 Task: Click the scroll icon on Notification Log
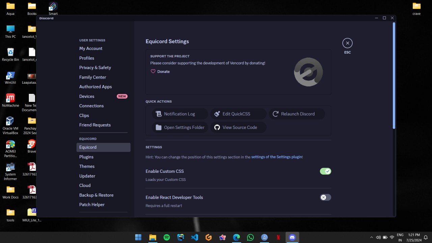coord(159,114)
